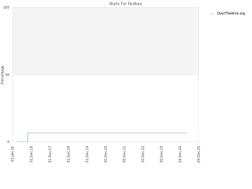The height and width of the screenshot is (189, 252).
Task: Select the 50 label on y-axis
Action: 7,75
